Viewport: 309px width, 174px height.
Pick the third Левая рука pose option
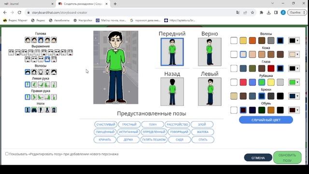click(x=41, y=85)
